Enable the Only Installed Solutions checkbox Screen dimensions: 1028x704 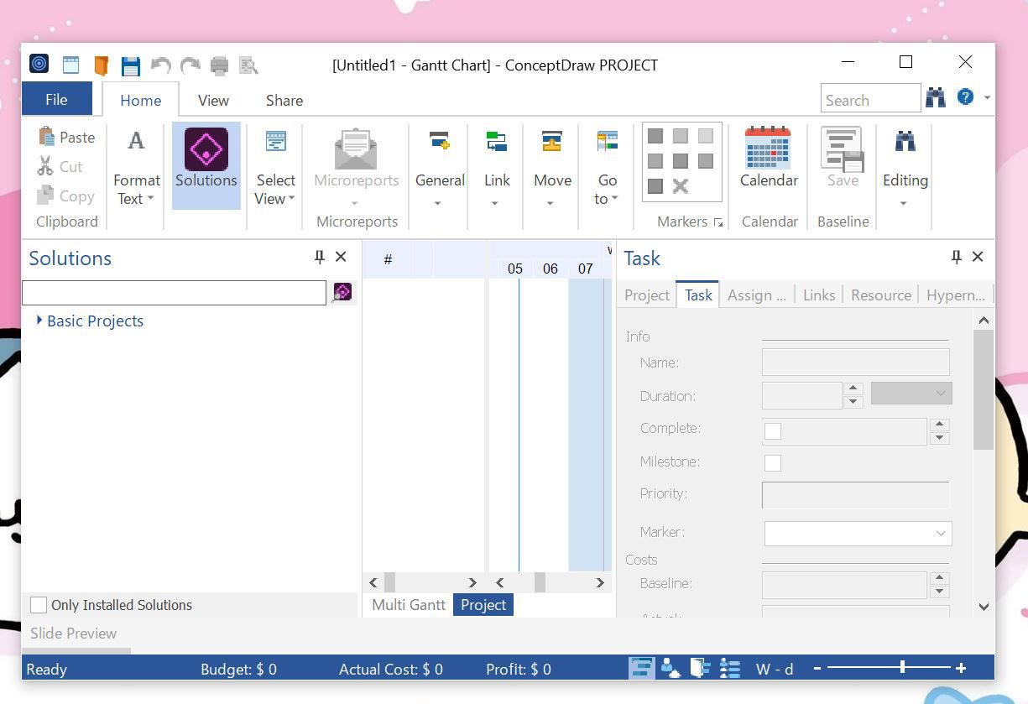coord(38,605)
